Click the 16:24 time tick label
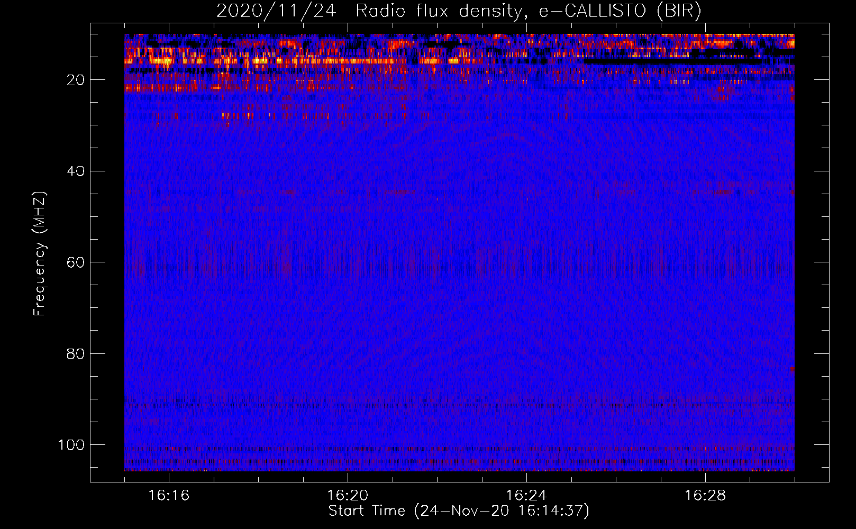 526,496
